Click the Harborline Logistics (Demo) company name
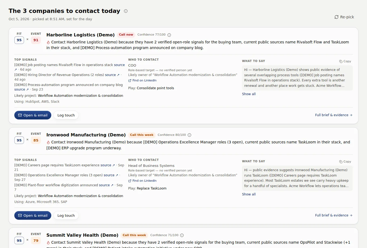The width and height of the screenshot is (367, 248). [x=80, y=35]
